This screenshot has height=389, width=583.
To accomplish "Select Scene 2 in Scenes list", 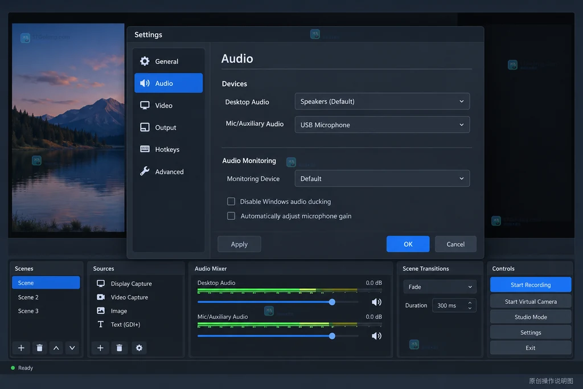I will point(46,297).
